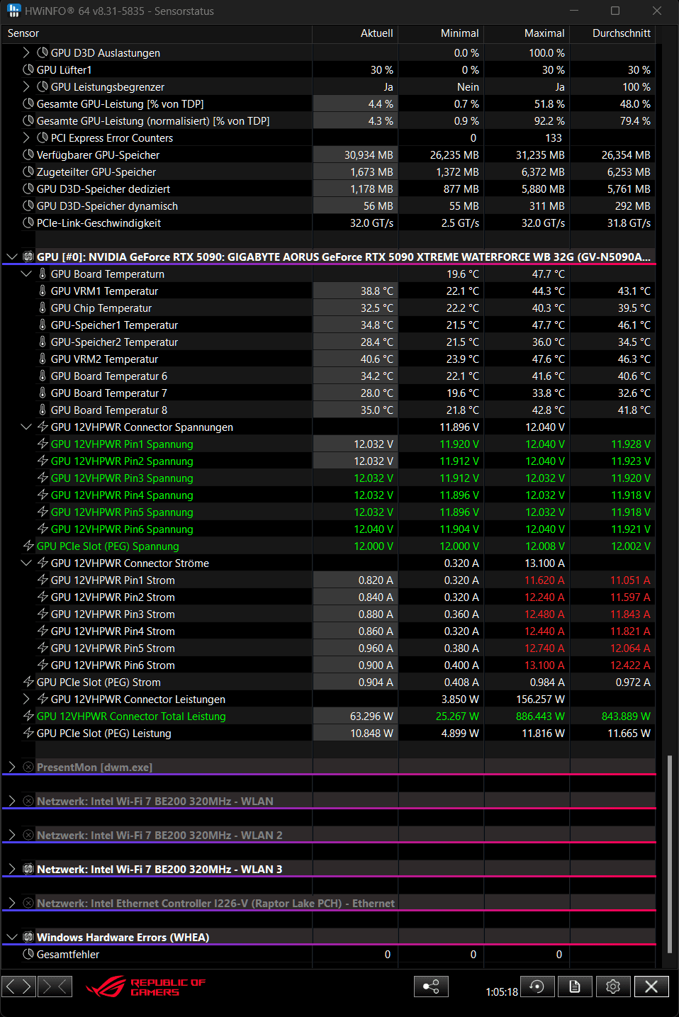The height and width of the screenshot is (1017, 679).
Task: Click the Durchschnitt column header
Action: 612,33
